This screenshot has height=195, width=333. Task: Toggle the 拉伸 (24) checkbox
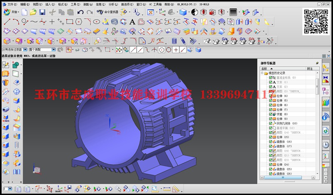271,165
